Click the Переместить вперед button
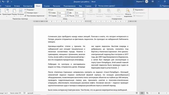This screenshot has height=95, width=169. tap(109, 13)
